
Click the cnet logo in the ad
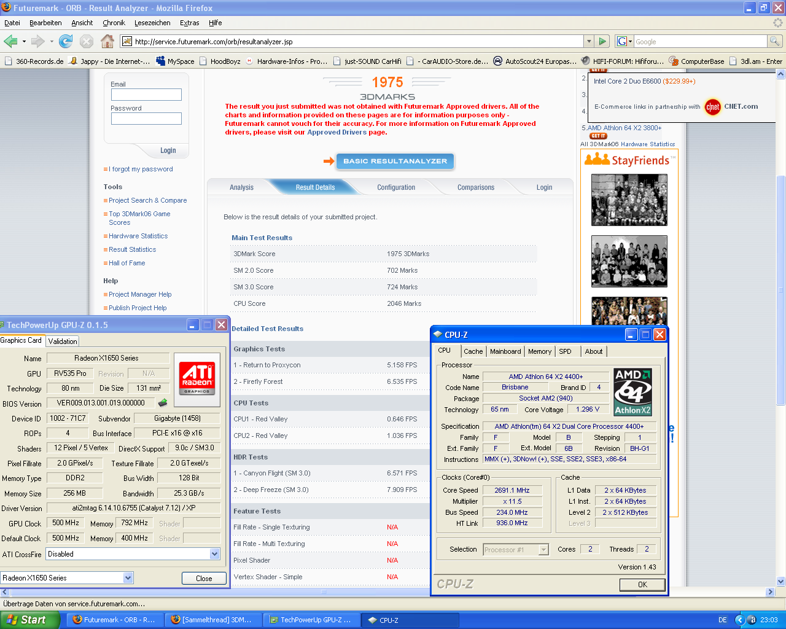click(x=712, y=107)
